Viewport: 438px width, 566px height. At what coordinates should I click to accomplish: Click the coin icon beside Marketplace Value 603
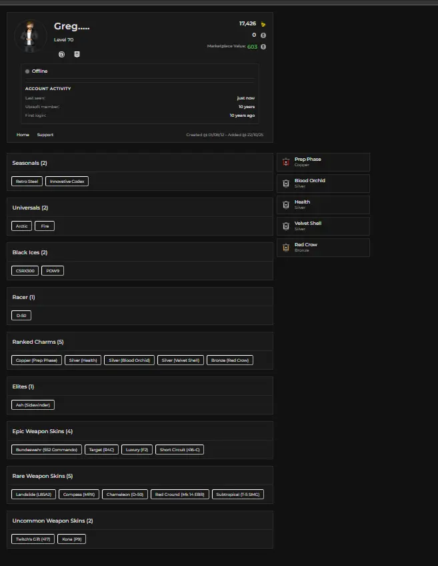(x=263, y=47)
